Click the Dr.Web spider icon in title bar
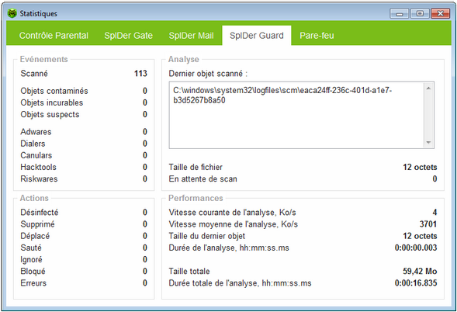 12,13
